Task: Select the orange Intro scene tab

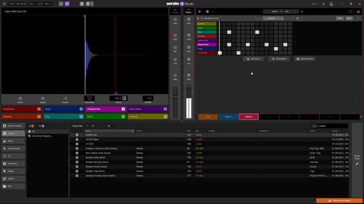Action: coord(208,117)
